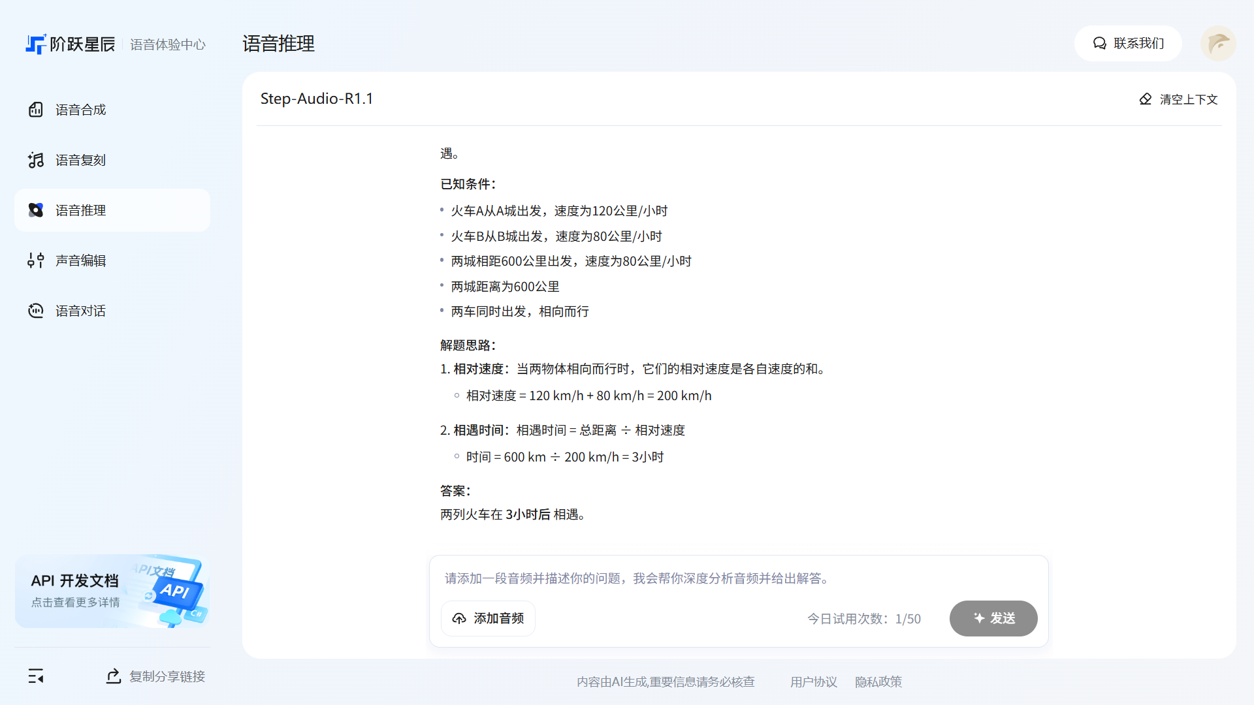Open the 隐私政策 link
The width and height of the screenshot is (1254, 705).
(878, 681)
